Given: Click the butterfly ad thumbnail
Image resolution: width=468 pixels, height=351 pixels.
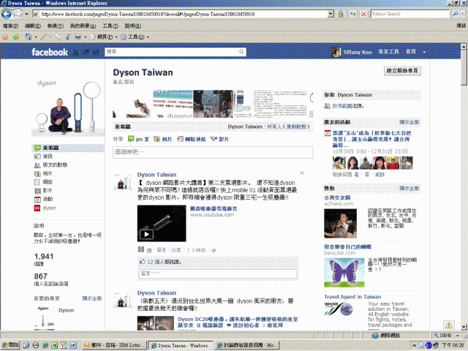Looking at the screenshot, I should pos(344,273).
